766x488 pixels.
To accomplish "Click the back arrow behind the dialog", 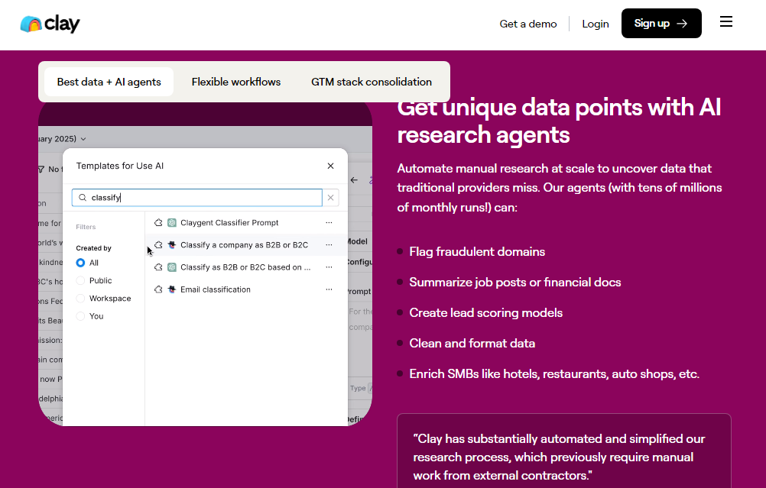I will coord(354,180).
